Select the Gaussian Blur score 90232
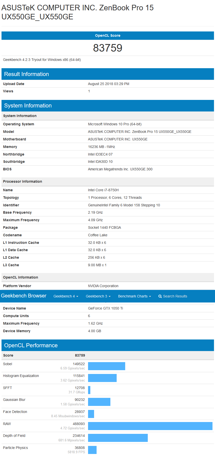Viewport: 215px width, 458px height. pyautogui.click(x=80, y=400)
